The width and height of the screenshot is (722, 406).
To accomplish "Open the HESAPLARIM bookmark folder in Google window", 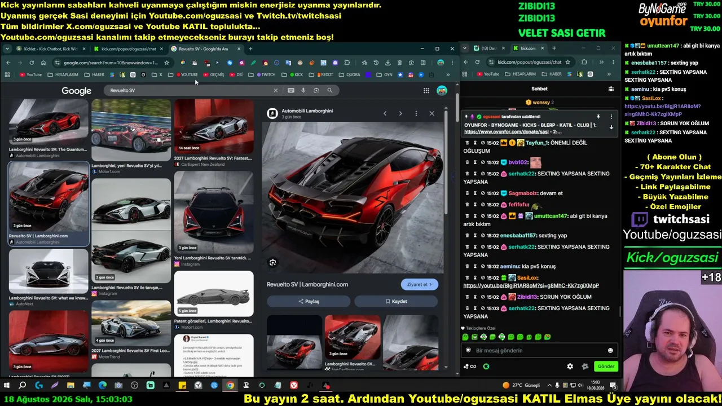I will point(63,74).
